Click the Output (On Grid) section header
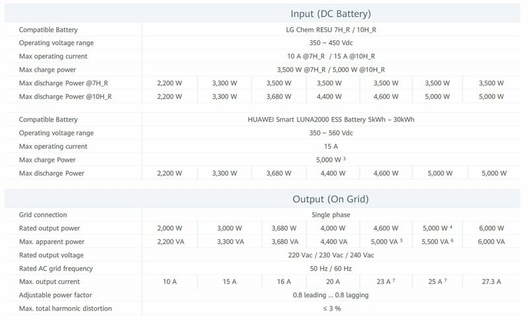The height and width of the screenshot is (323, 529). [331, 199]
